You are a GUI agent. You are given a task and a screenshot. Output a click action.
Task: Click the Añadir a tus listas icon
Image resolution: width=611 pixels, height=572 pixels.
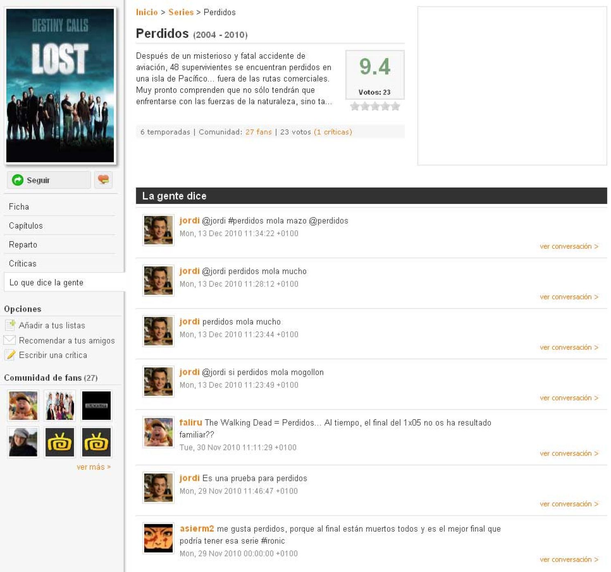10,325
